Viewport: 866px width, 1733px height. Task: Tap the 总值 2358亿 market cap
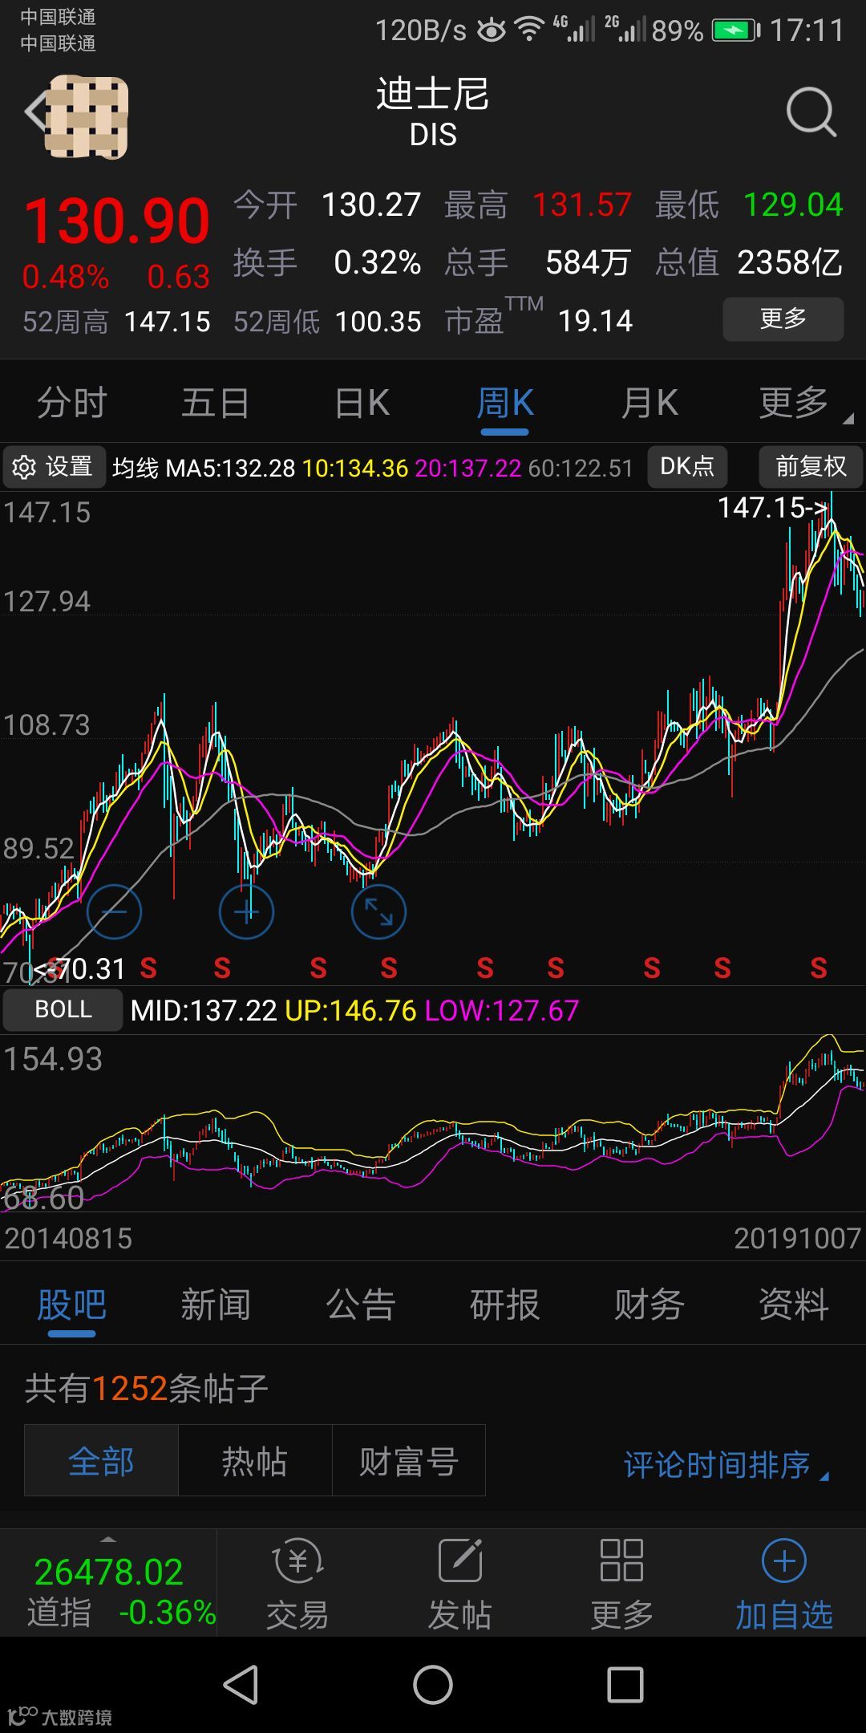coord(749,262)
